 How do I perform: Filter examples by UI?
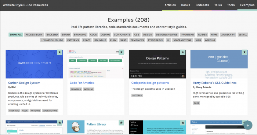pos(168,40)
